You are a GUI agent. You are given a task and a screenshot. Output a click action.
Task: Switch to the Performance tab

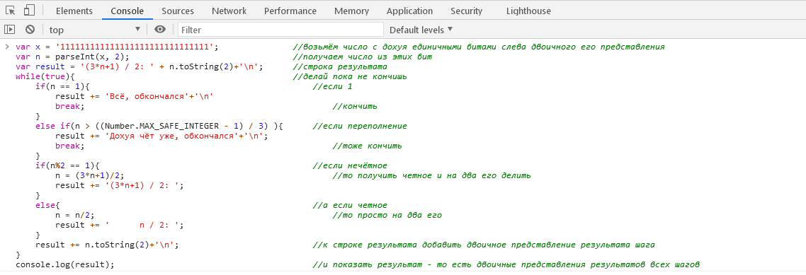[x=290, y=11]
